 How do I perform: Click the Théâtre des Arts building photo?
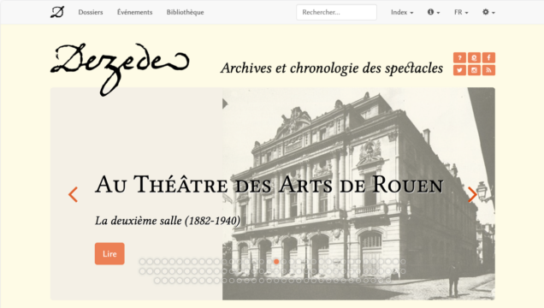click(358, 193)
